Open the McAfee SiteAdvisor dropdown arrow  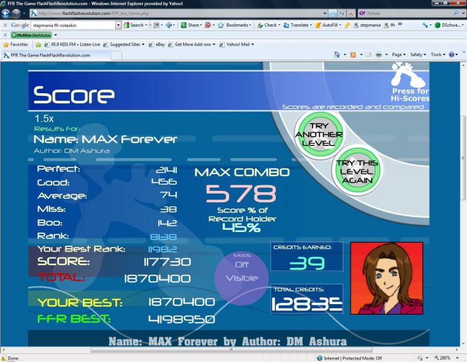point(55,35)
